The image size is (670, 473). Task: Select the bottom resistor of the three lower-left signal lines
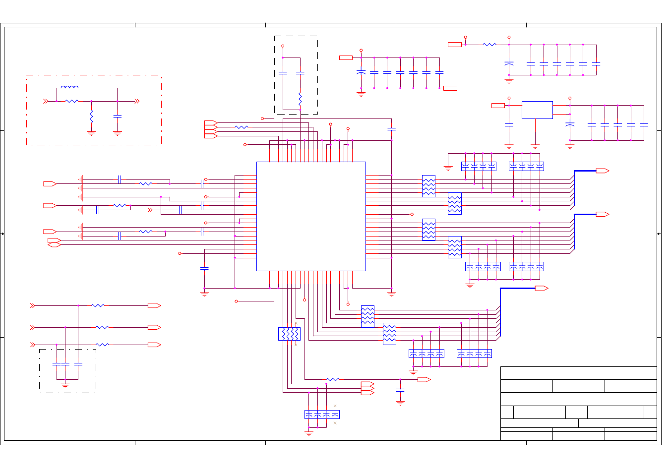[102, 345]
